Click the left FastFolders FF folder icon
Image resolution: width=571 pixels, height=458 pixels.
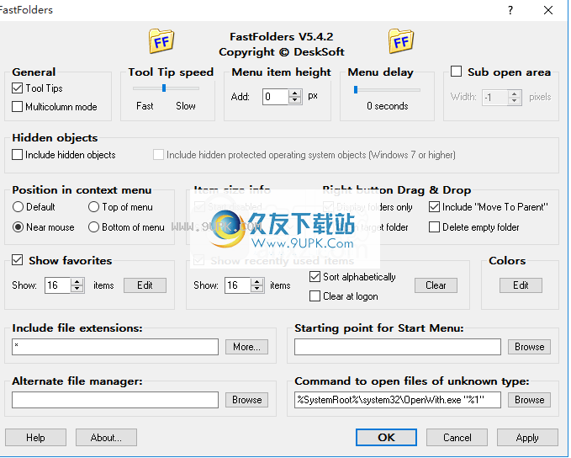(x=161, y=41)
